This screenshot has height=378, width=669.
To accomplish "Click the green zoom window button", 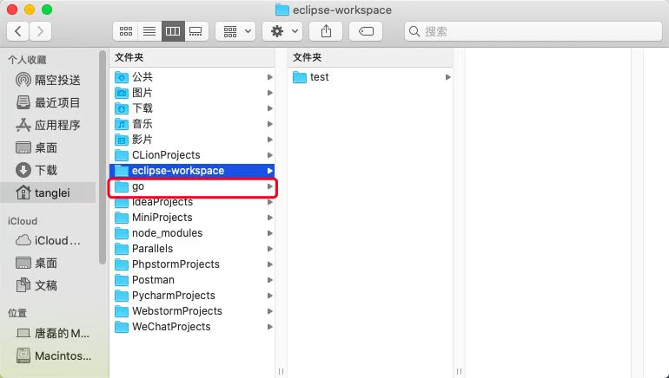I will pos(47,10).
